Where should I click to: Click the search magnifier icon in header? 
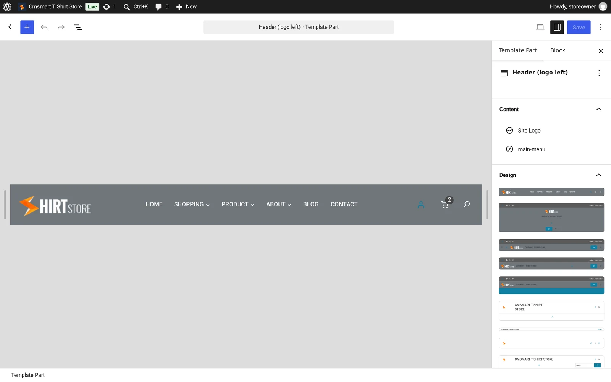coord(467,204)
